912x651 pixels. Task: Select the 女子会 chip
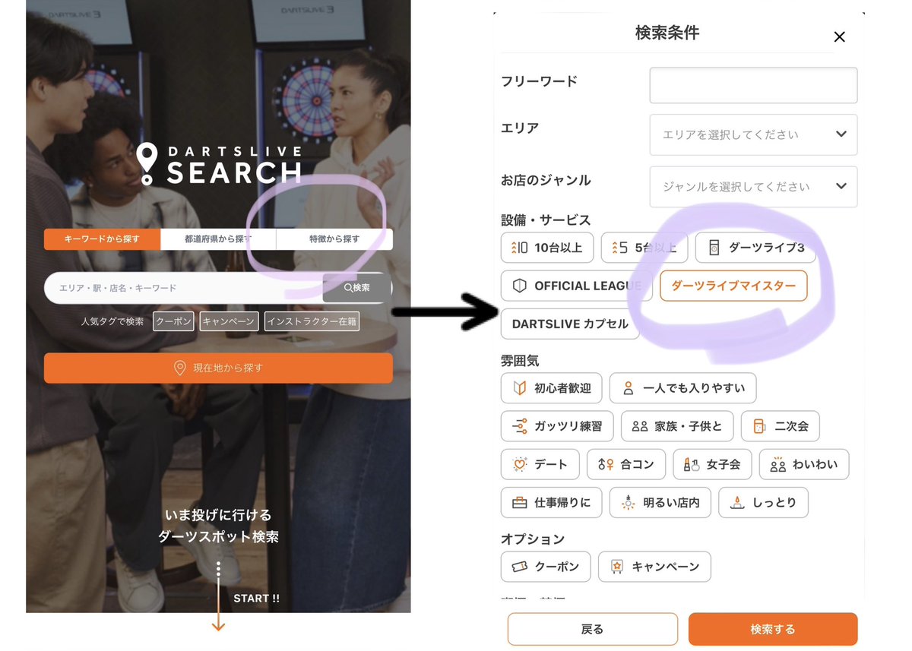(x=712, y=464)
